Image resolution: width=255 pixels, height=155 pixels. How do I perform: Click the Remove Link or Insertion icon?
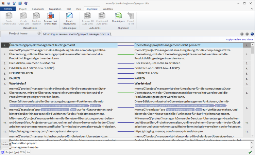point(50,15)
